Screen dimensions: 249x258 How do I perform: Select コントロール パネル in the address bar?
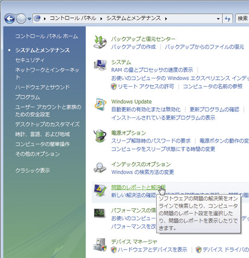coord(73,18)
